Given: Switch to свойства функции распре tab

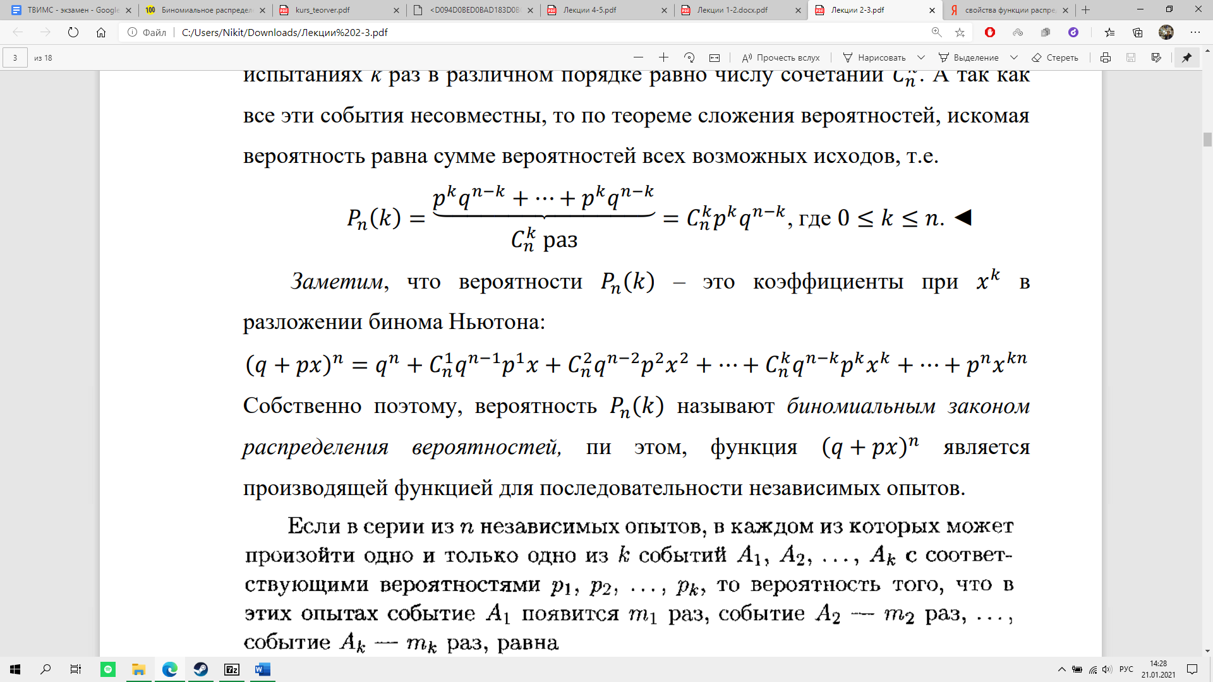Looking at the screenshot, I should point(1010,10).
